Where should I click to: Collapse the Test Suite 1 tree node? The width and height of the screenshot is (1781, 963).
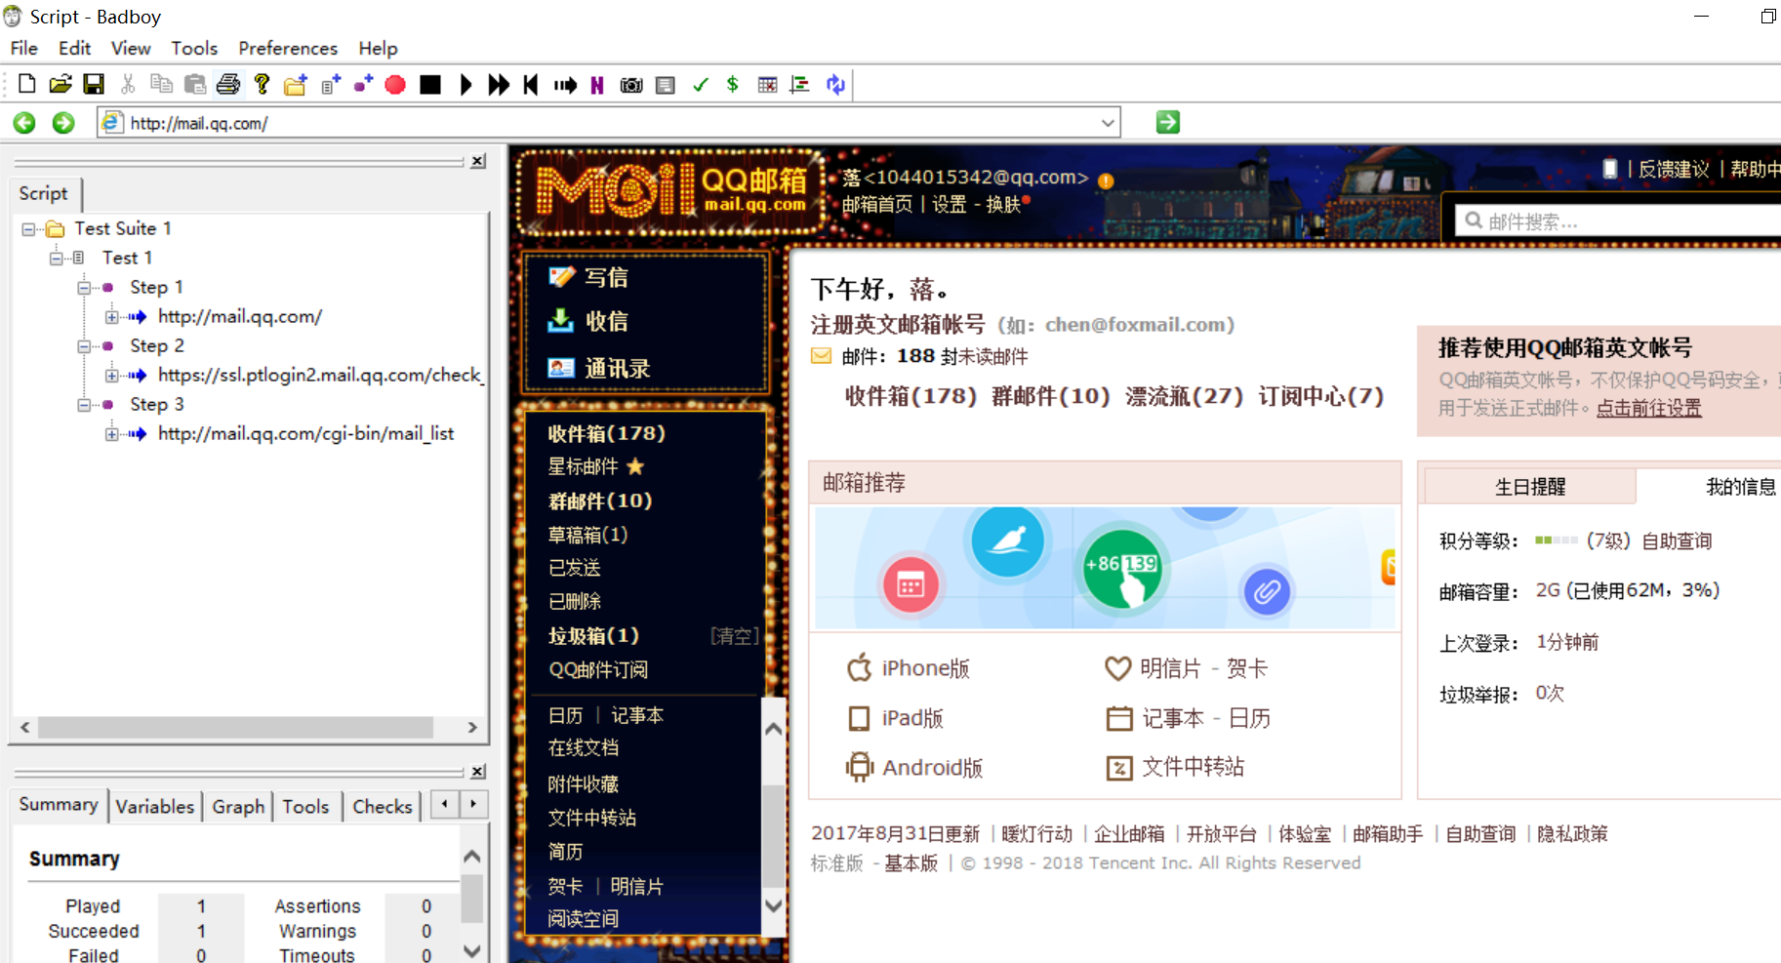tap(28, 229)
